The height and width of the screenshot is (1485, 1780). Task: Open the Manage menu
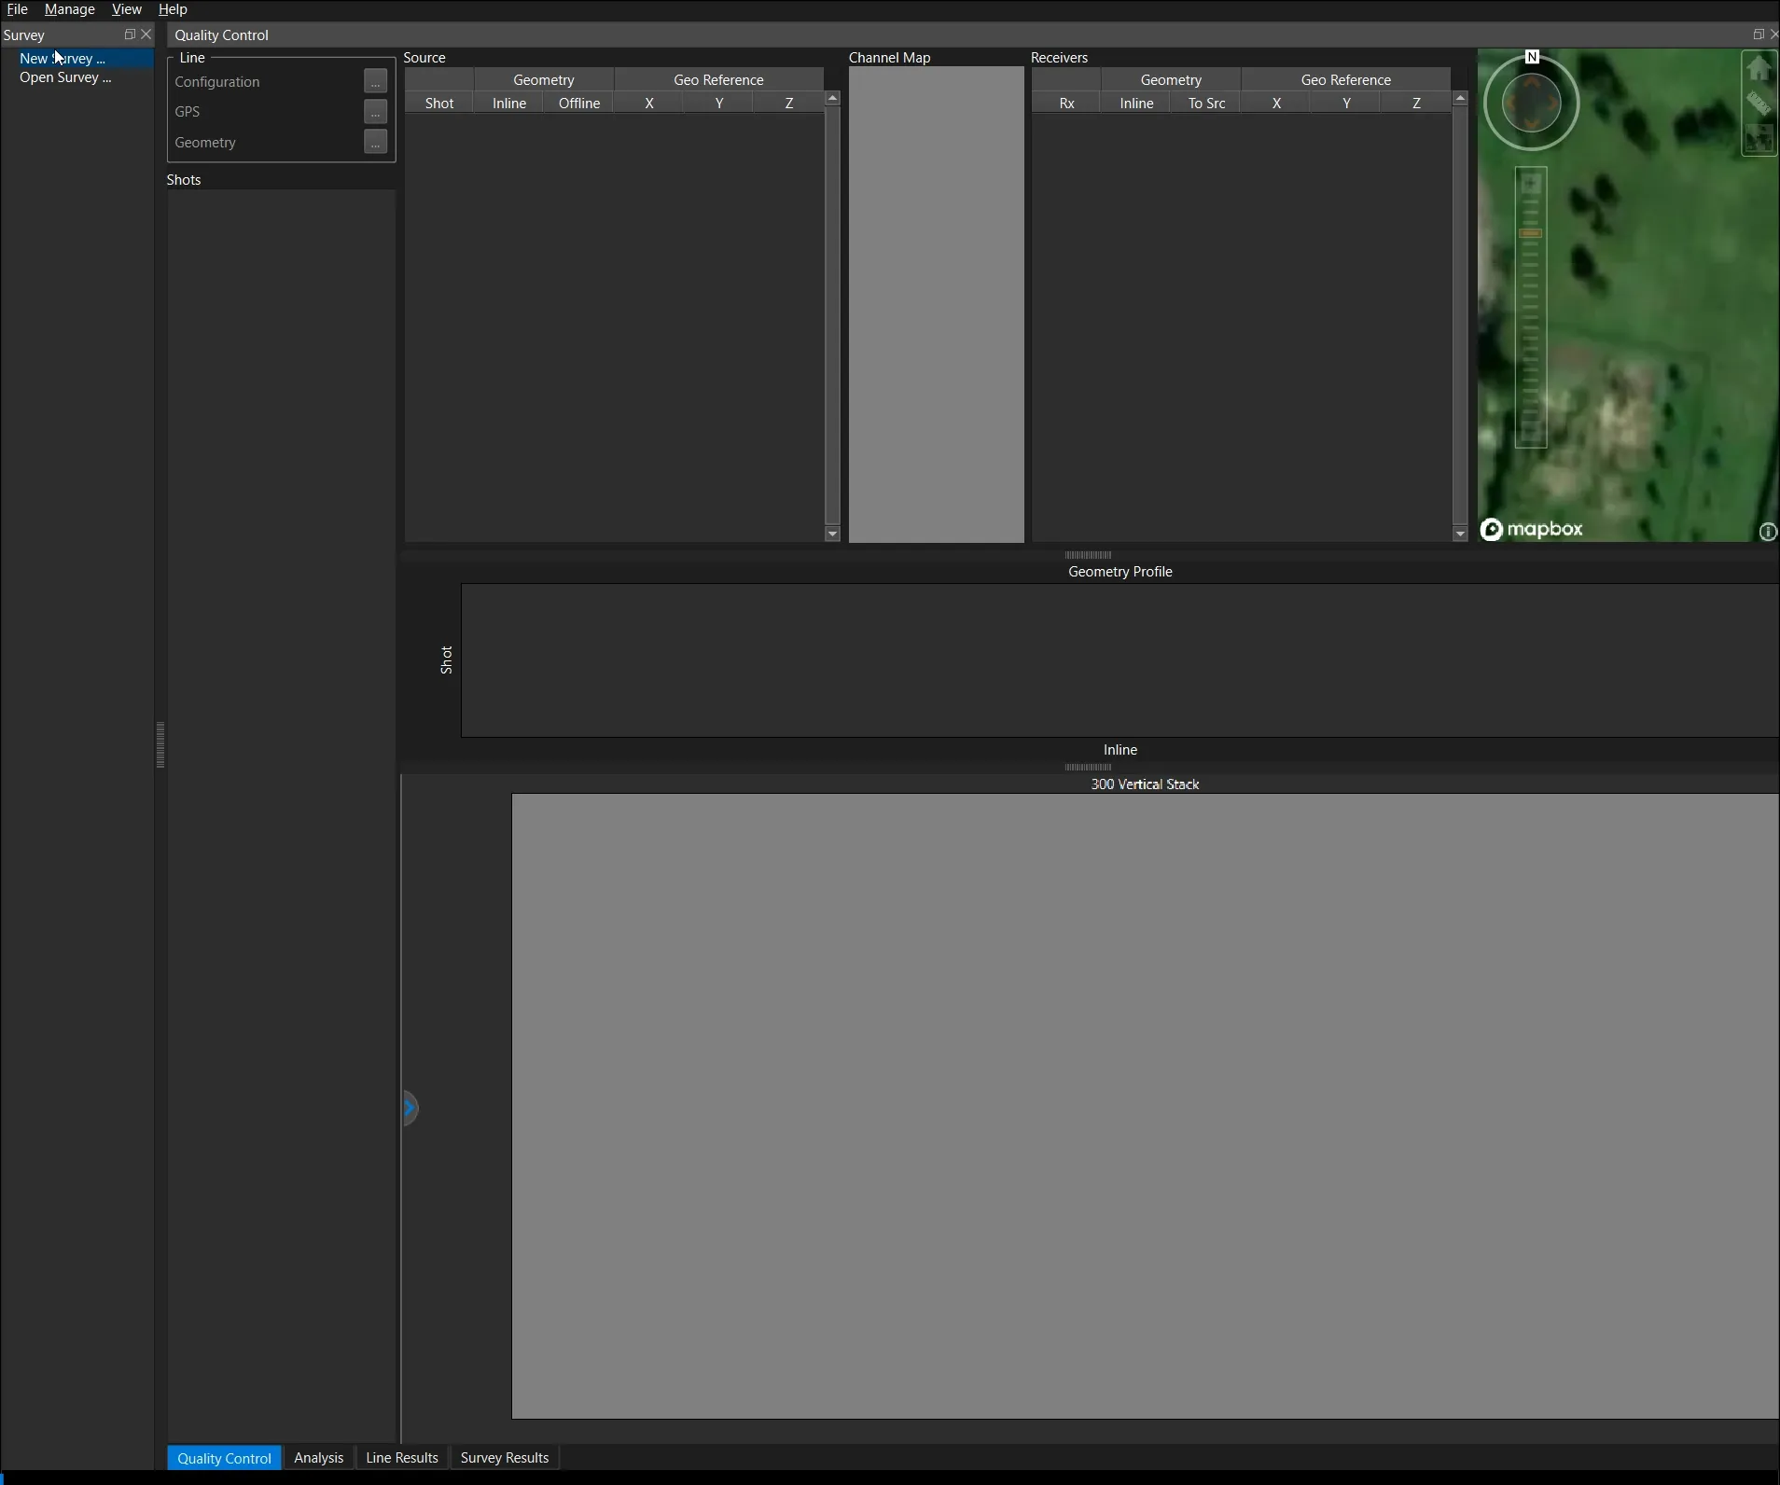tap(70, 9)
